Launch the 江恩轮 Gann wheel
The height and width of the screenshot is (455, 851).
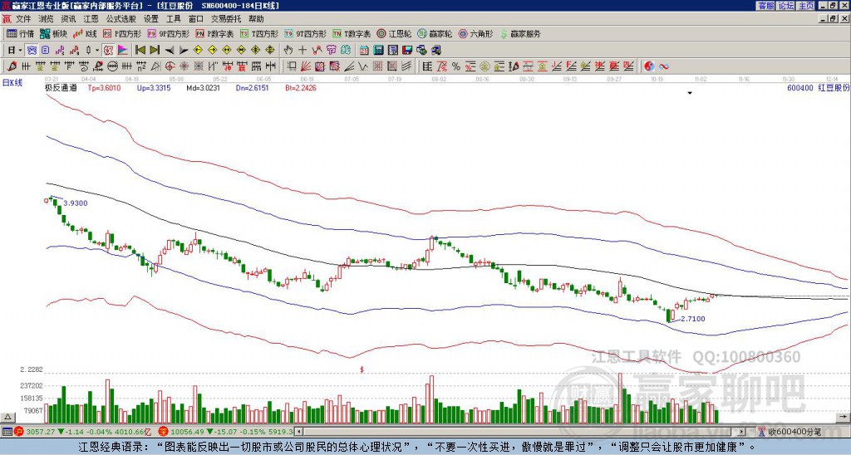tap(394, 33)
